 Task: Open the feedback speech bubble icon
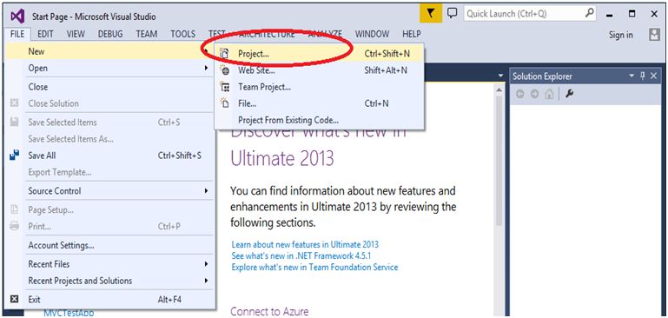point(452,13)
